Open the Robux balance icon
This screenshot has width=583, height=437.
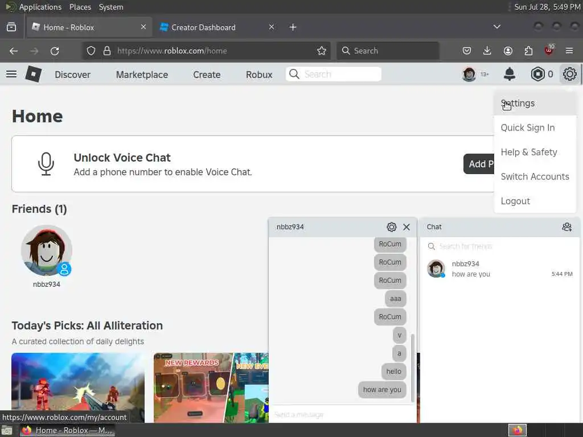click(537, 75)
